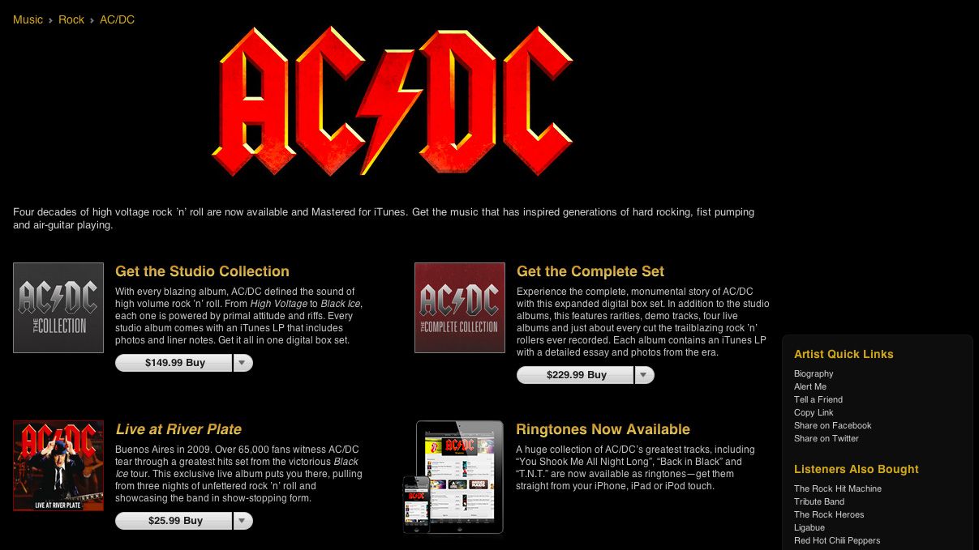The height and width of the screenshot is (550, 979).
Task: Buy the Complete Set for $229.99
Action: pos(577,375)
